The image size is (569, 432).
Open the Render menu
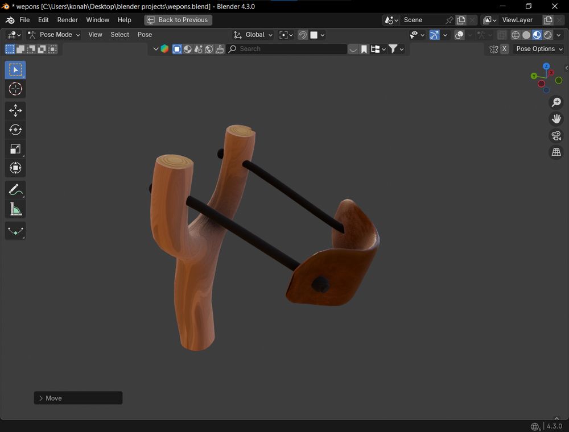tap(68, 20)
